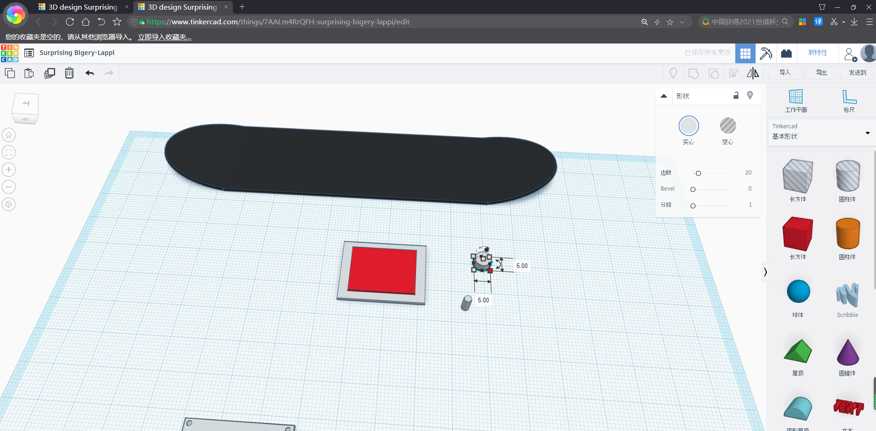The image size is (876, 431).
Task: Click the home view icon
Action: point(9,135)
